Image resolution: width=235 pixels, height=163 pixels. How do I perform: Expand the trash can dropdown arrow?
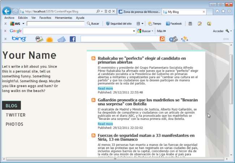pos(142,24)
